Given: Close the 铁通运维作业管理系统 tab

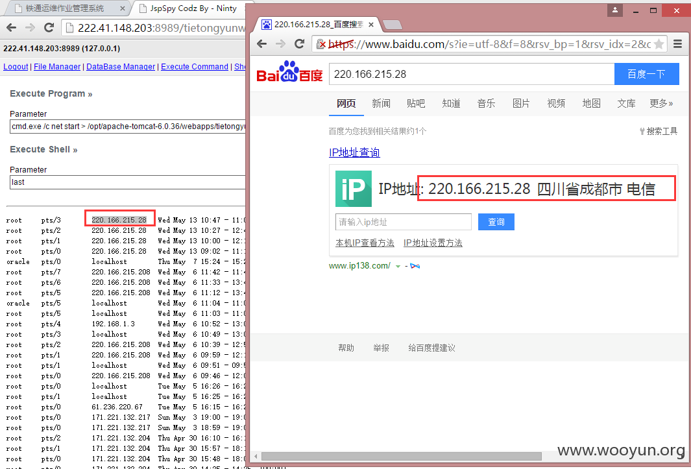Looking at the screenshot, I should (x=122, y=8).
